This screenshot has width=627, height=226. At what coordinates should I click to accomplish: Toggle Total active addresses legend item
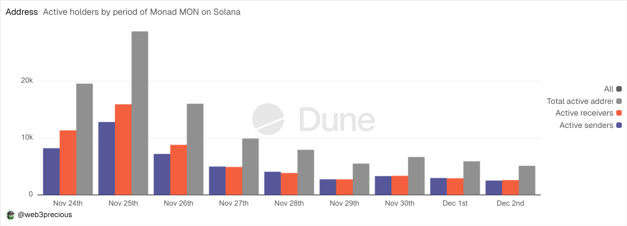580,101
